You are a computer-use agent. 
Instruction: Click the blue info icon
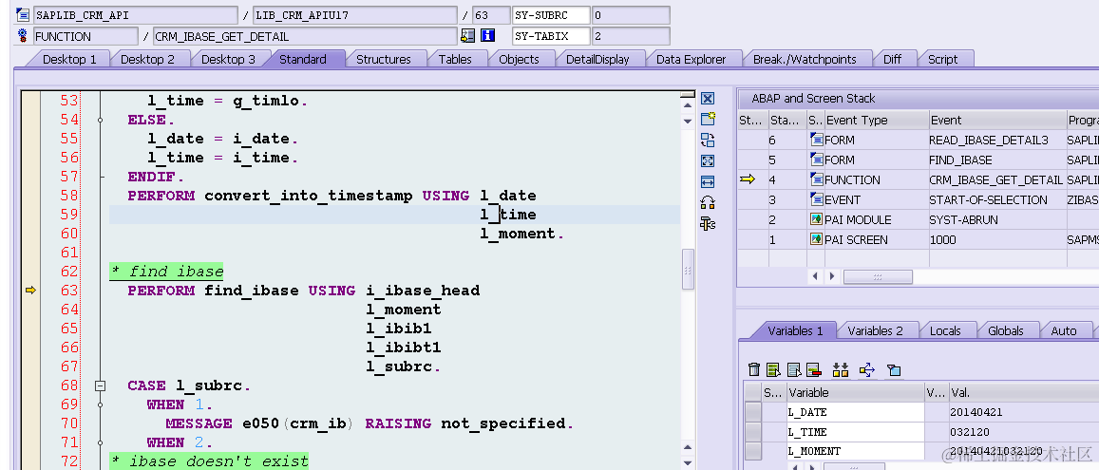click(488, 36)
